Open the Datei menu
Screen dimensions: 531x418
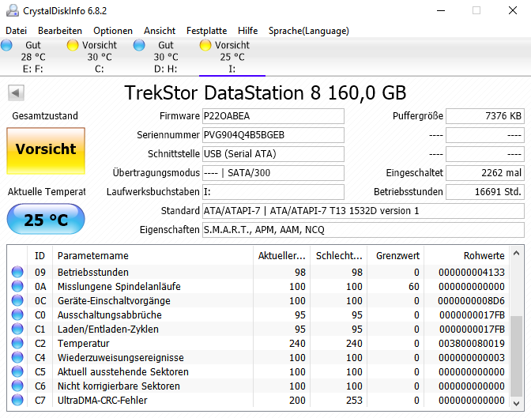(x=16, y=31)
